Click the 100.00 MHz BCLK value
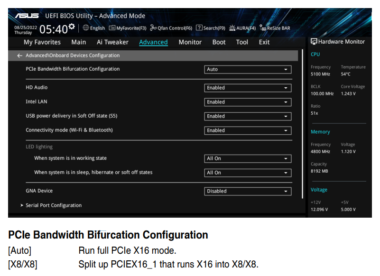Viewport: 380px width, 276px height. pos(322,94)
